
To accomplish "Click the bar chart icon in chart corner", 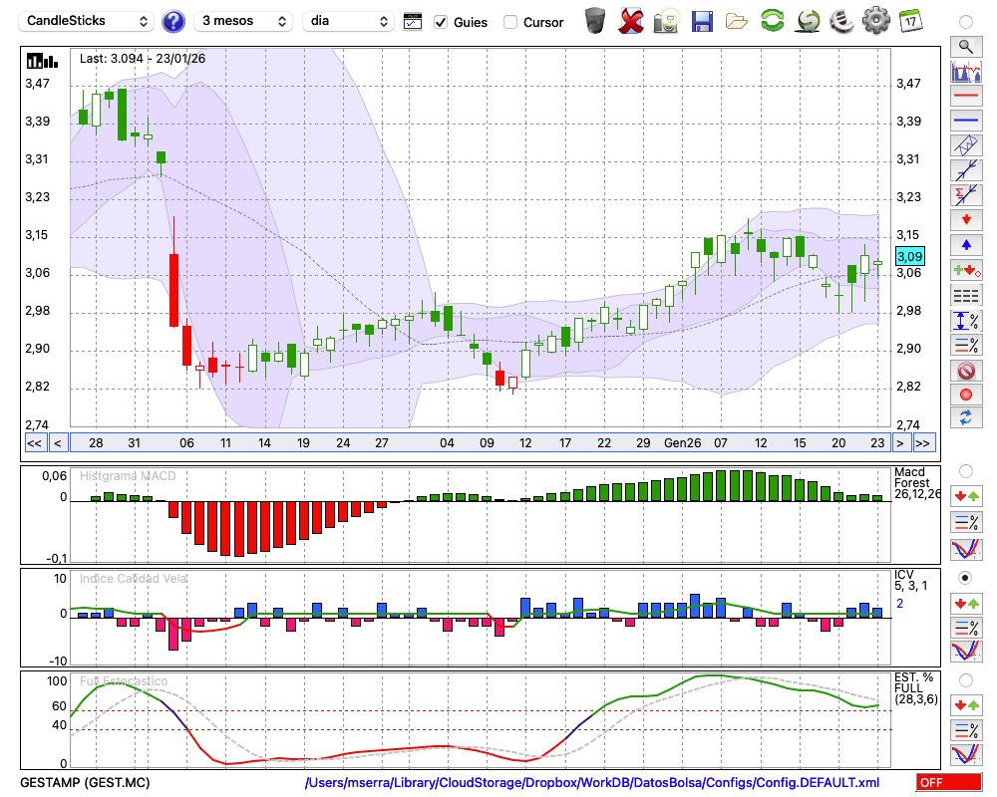I will pyautogui.click(x=42, y=61).
